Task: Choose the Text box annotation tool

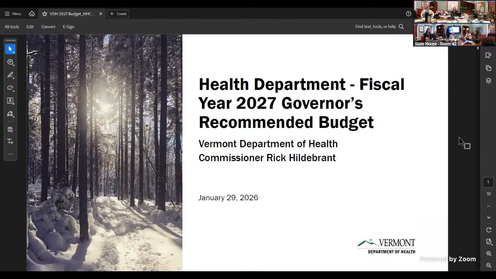Action: click(x=10, y=101)
